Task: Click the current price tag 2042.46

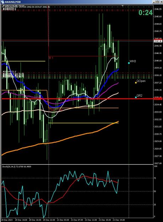Action: click(x=158, y=41)
